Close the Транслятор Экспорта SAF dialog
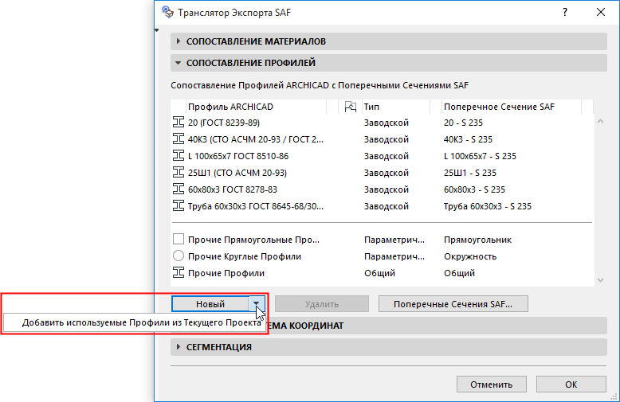Screen dimensions: 620x402 point(601,12)
